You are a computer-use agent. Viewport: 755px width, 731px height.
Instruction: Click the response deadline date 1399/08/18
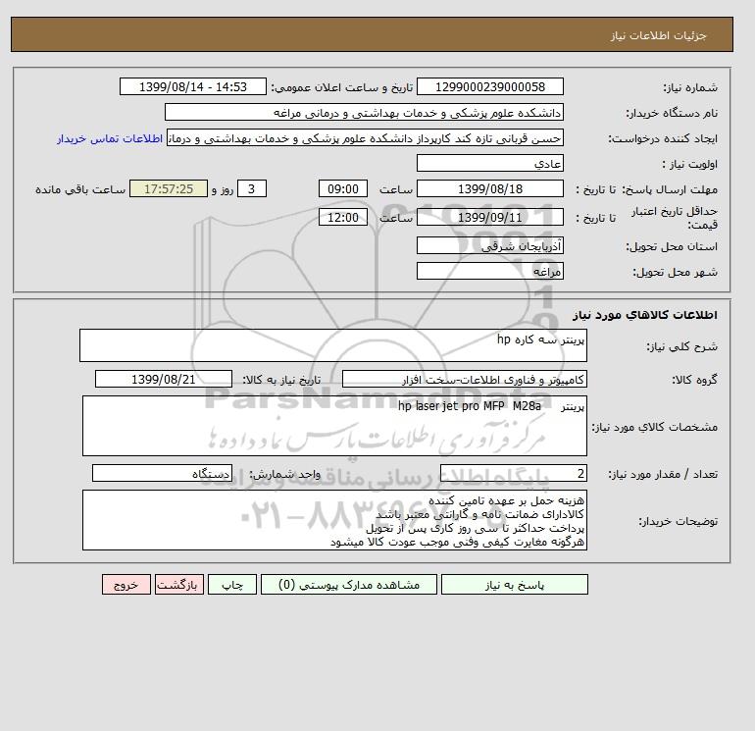(489, 189)
